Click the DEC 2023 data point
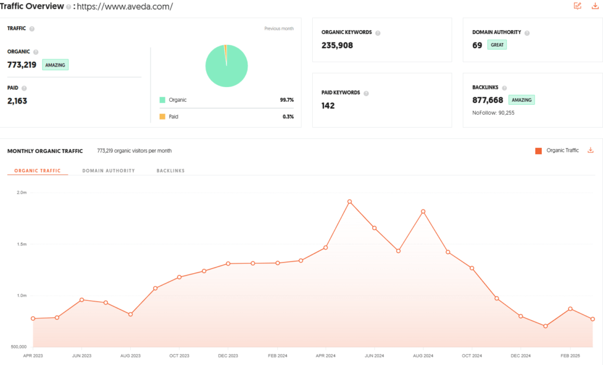The width and height of the screenshot is (603, 365). [228, 264]
